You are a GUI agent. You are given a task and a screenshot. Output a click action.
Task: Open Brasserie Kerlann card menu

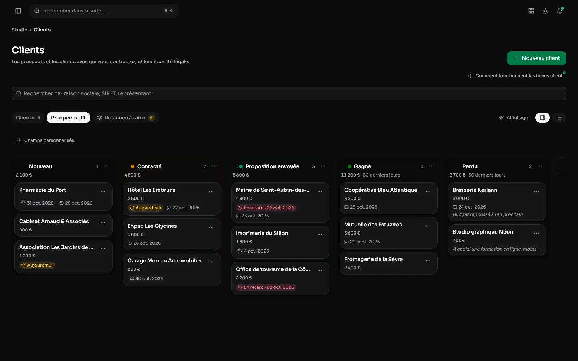(x=536, y=191)
